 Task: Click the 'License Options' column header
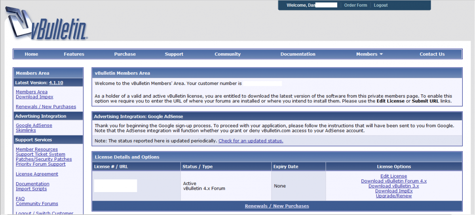tap(394, 166)
